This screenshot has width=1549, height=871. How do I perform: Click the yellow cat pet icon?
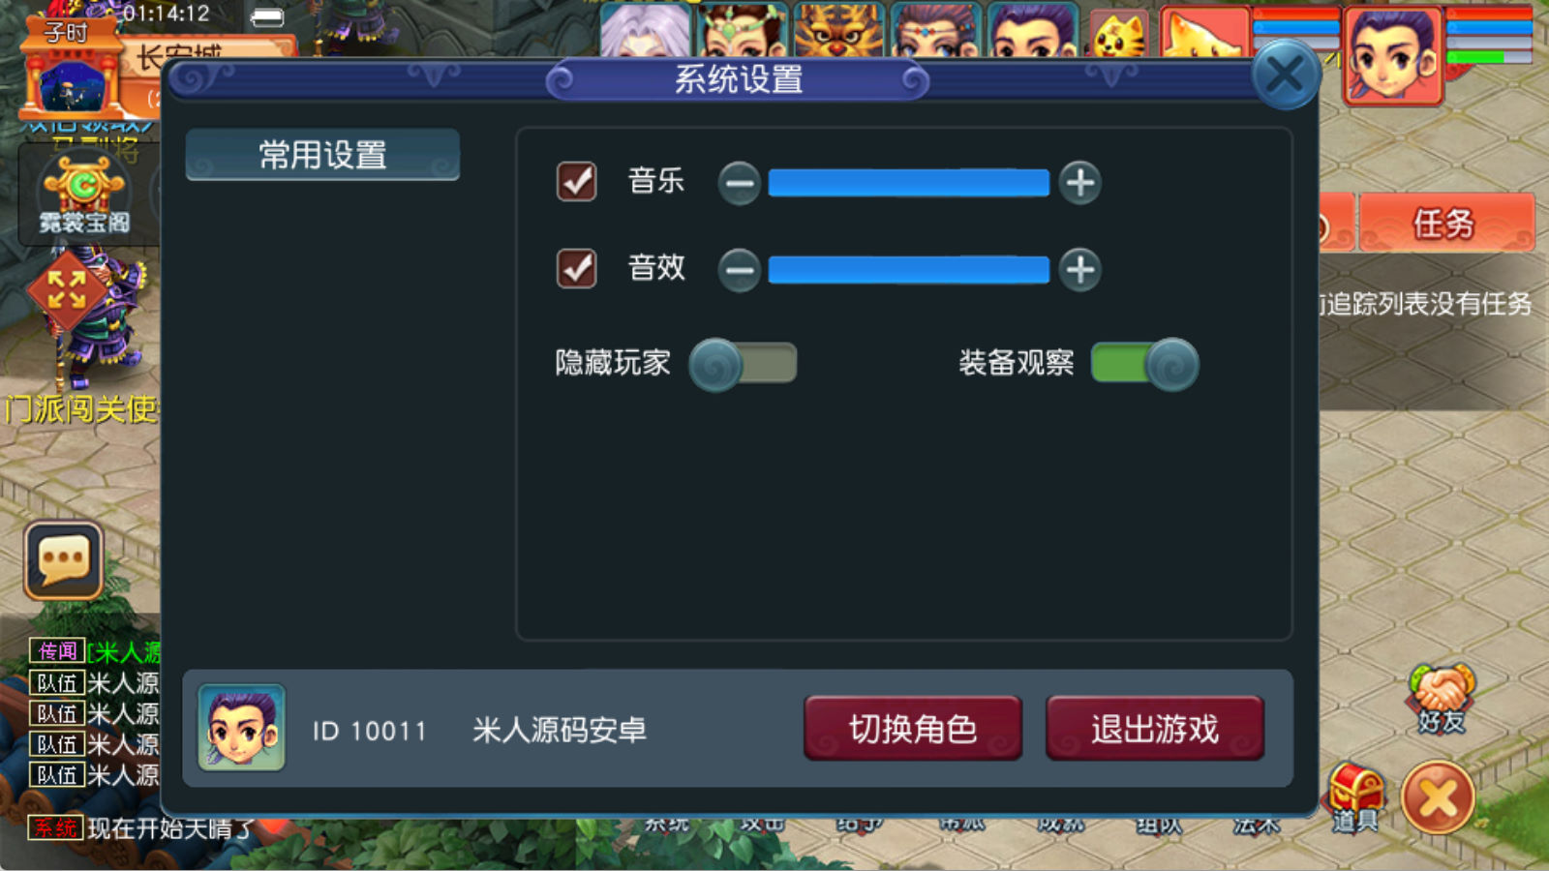1119,34
